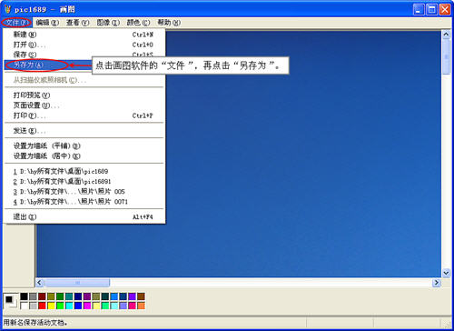Choose the lime green swatch
Viewport: 454px width, 331px height.
pyautogui.click(x=60, y=306)
